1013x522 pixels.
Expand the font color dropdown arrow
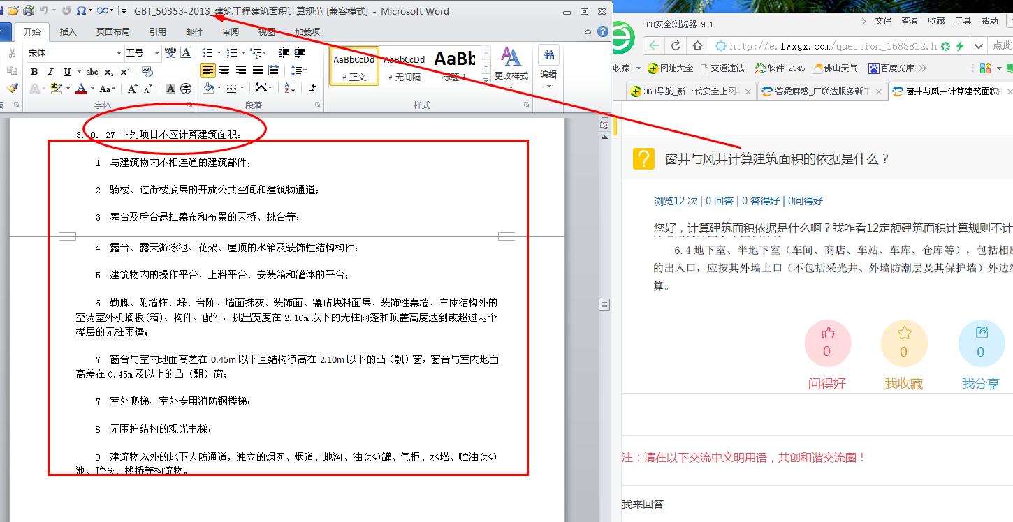(x=92, y=89)
